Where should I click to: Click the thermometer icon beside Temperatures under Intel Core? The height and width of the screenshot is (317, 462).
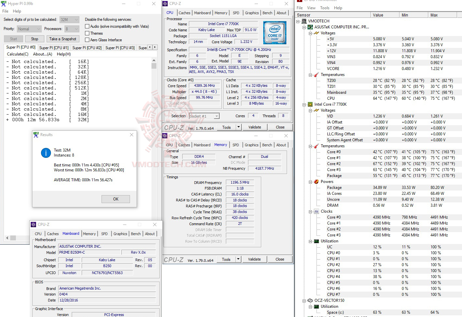click(x=316, y=146)
